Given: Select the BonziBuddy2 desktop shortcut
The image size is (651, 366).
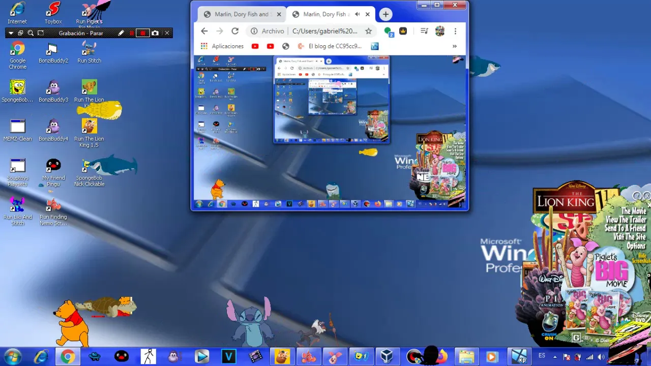Looking at the screenshot, I should point(53,52).
